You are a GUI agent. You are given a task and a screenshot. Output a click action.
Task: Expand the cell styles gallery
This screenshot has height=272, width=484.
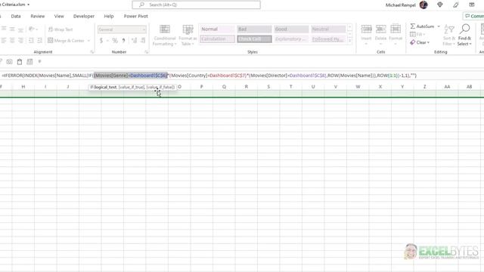point(349,40)
